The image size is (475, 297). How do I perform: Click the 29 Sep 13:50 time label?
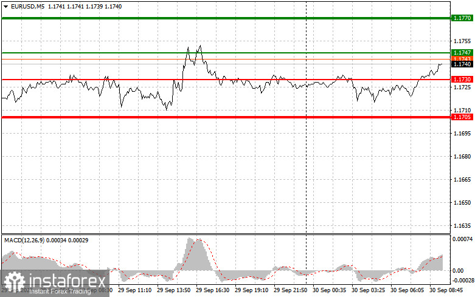[173, 290]
